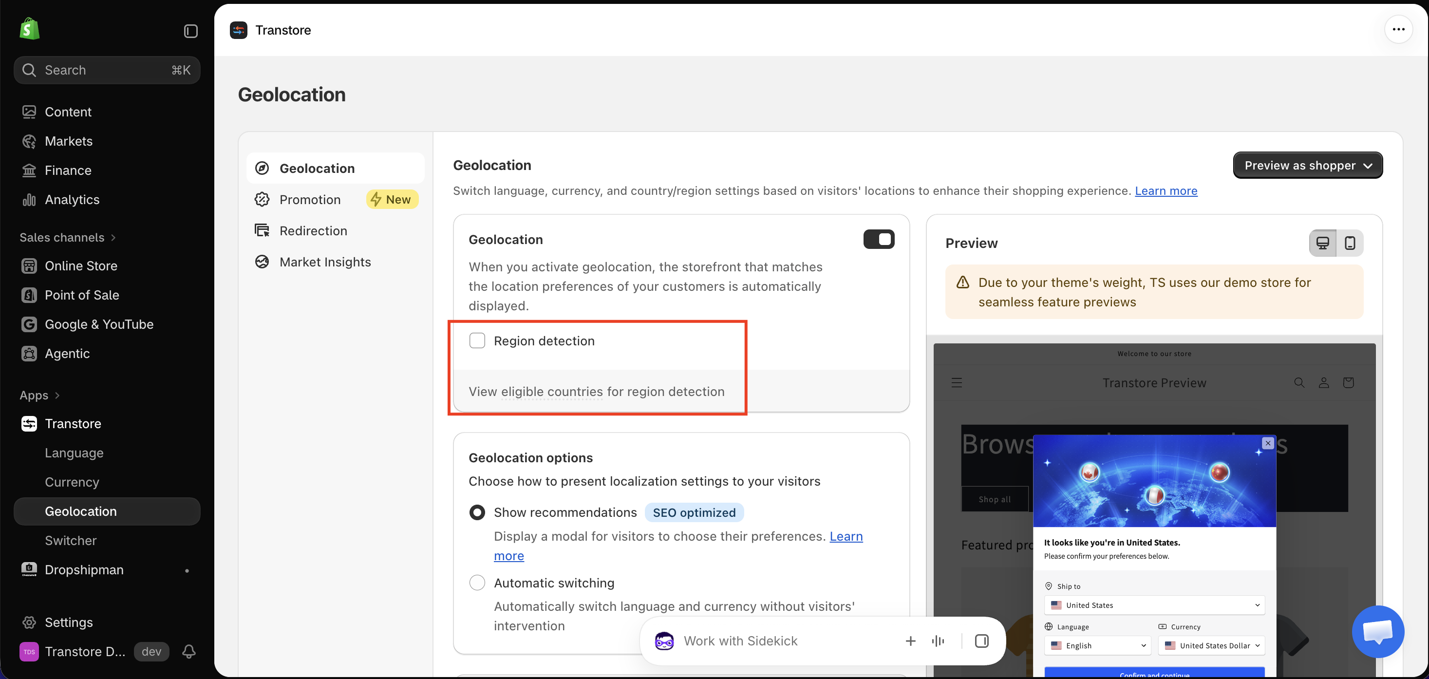Enable the Region detection checkbox
The height and width of the screenshot is (679, 1429).
(x=477, y=340)
